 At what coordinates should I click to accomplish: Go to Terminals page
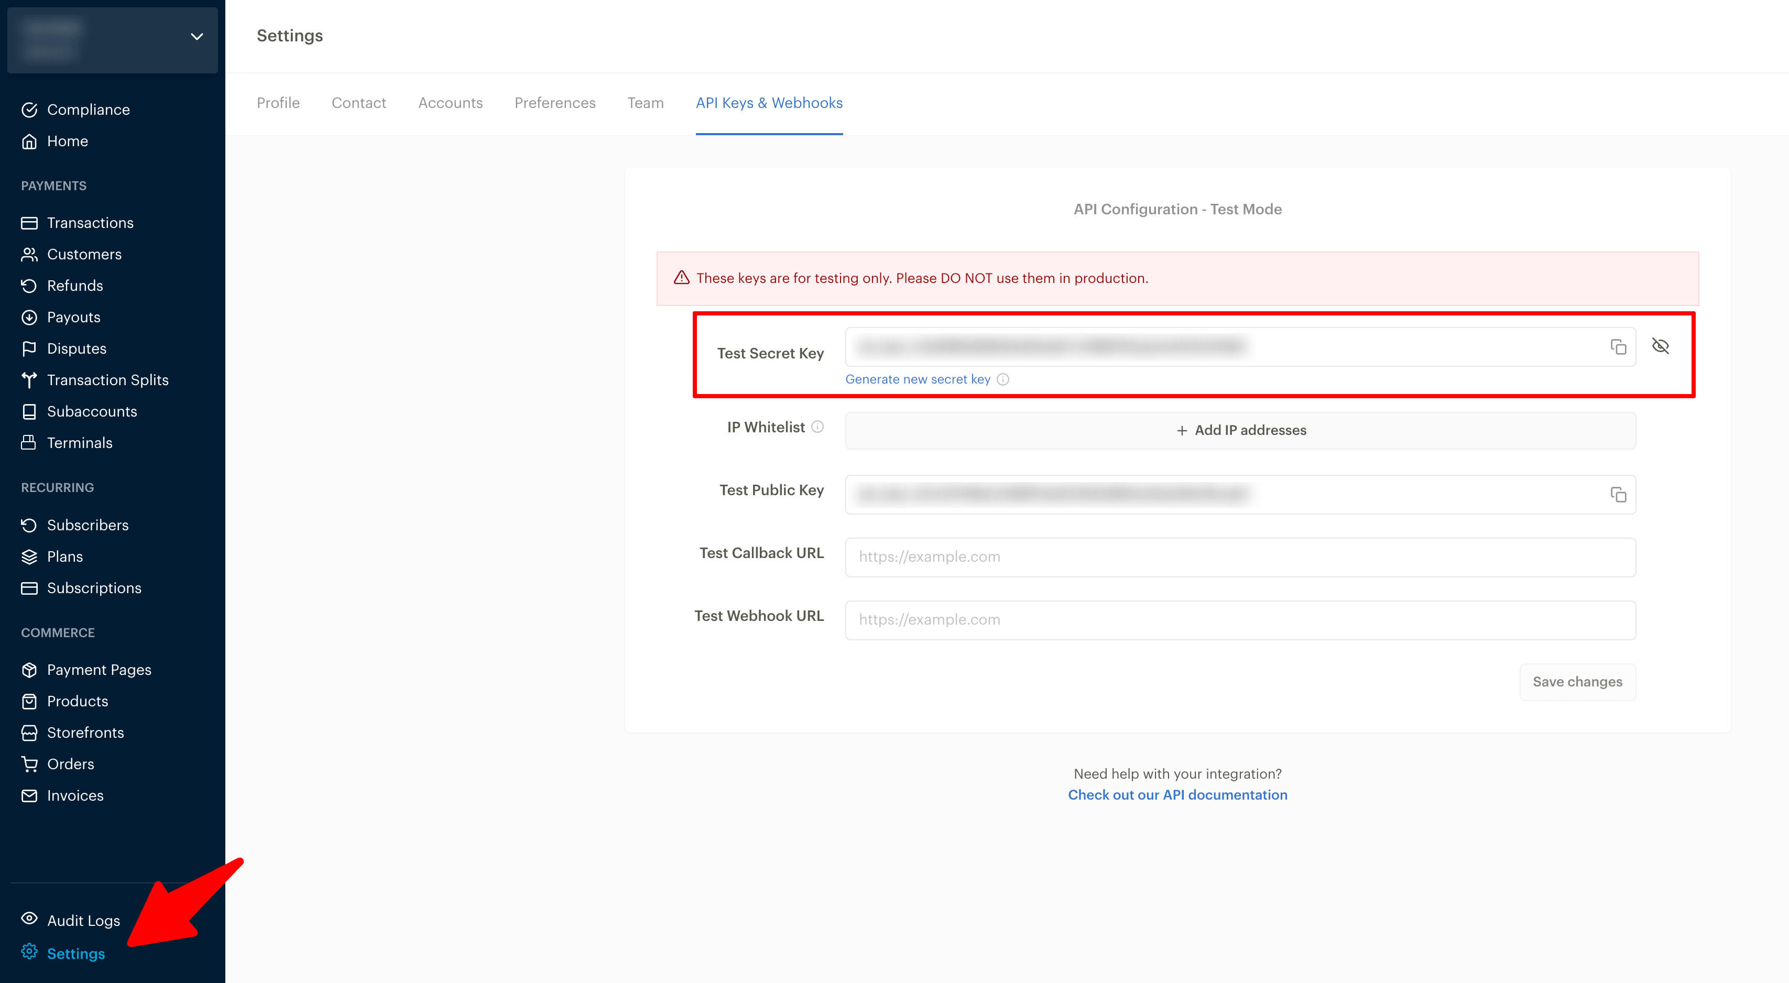[x=79, y=443]
